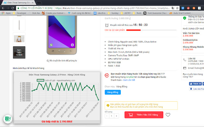
Task: Select the Vàng Đồng color option
Action: pyautogui.click(x=113, y=92)
